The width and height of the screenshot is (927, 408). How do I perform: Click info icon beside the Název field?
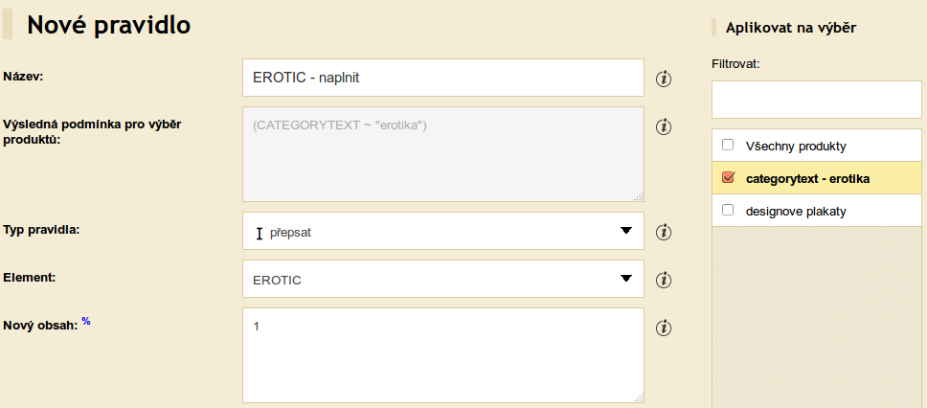(x=664, y=79)
